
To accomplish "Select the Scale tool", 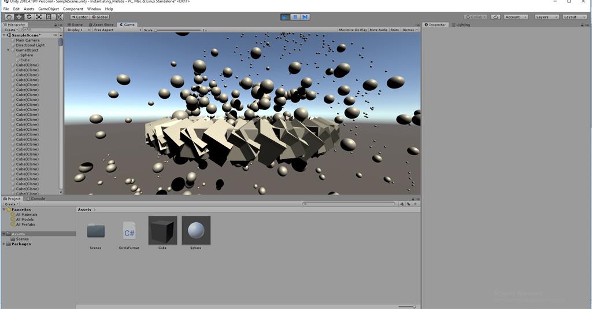I will pyautogui.click(x=39, y=17).
